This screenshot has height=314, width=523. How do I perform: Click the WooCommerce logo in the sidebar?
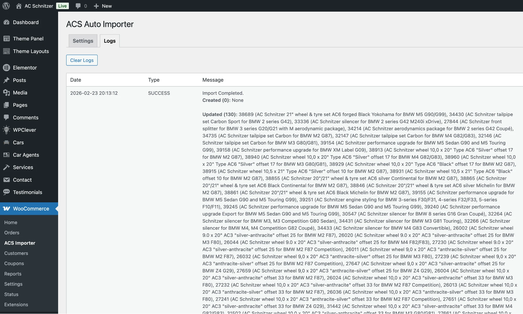pos(6,209)
